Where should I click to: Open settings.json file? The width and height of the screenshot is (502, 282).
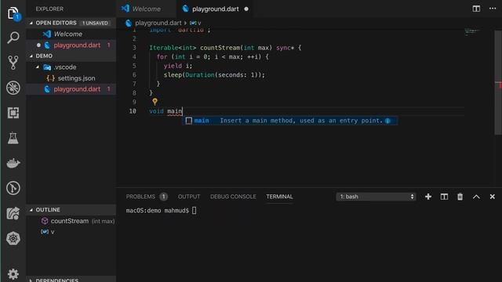point(71,78)
